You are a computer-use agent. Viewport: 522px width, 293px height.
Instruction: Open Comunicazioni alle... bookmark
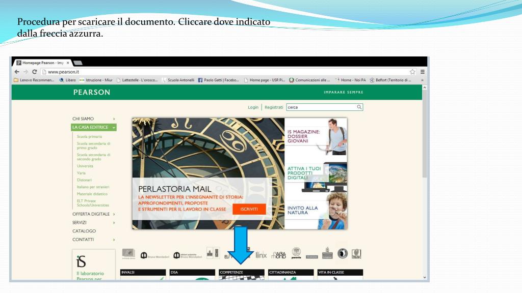[309, 80]
